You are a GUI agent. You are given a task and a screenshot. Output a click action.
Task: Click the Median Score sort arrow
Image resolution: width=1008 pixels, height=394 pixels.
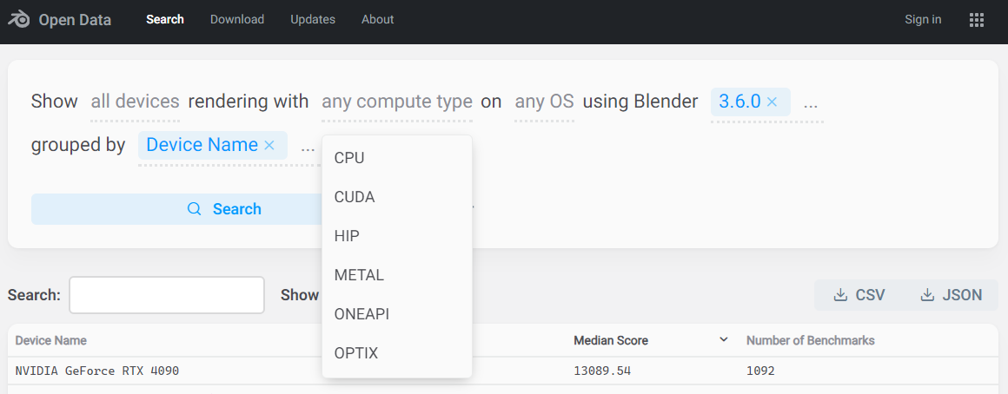(x=723, y=339)
